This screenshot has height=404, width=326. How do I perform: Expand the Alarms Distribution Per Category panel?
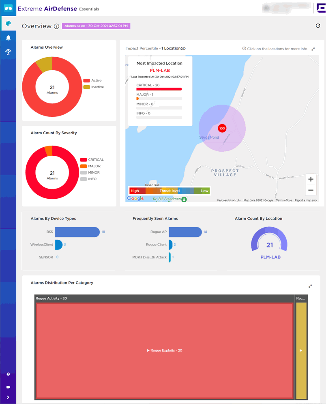click(310, 286)
